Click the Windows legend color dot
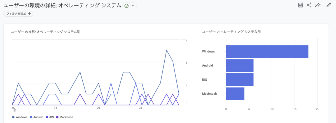 coord(13,117)
